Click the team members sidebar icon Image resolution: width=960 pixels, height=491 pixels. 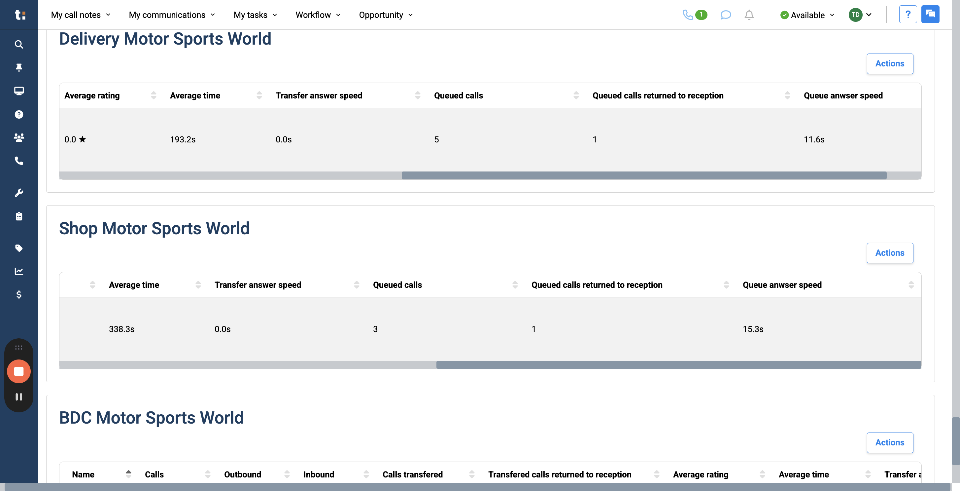[18, 137]
